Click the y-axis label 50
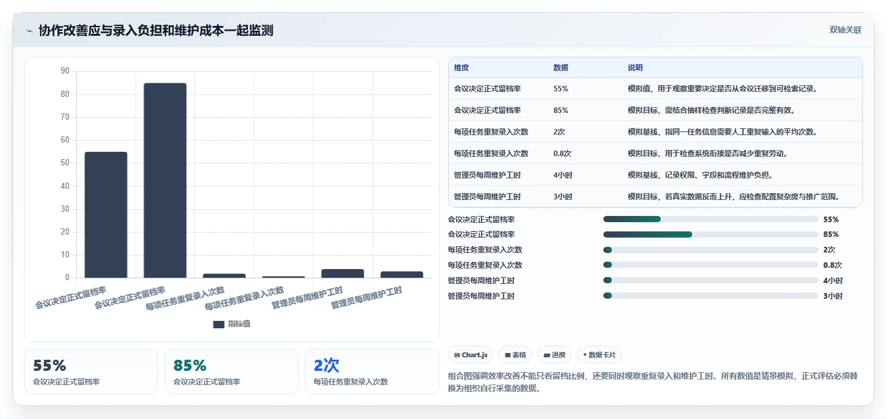The image size is (887, 419). click(x=65, y=163)
